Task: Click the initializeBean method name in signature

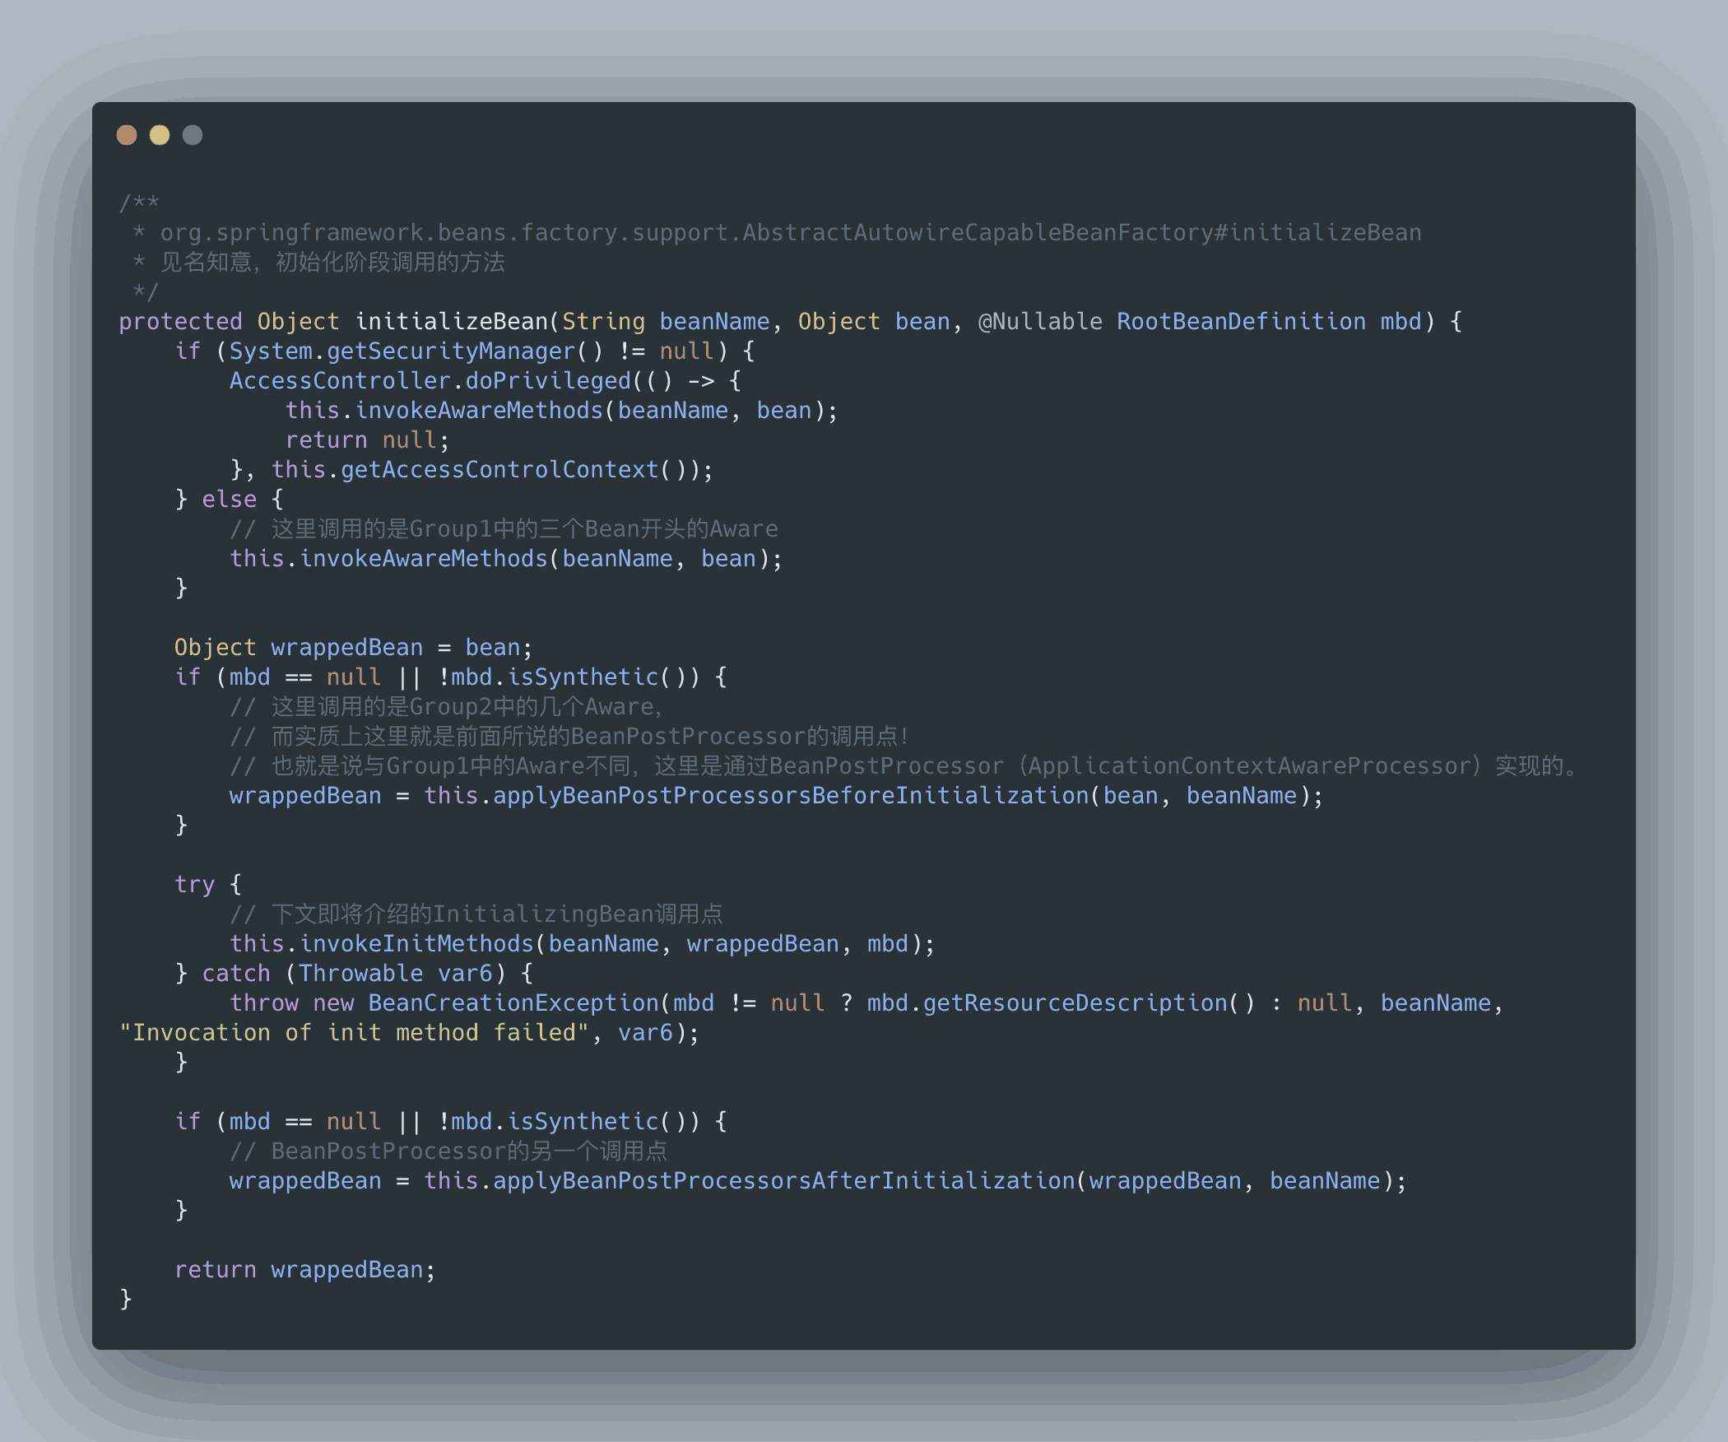Action: click(451, 322)
